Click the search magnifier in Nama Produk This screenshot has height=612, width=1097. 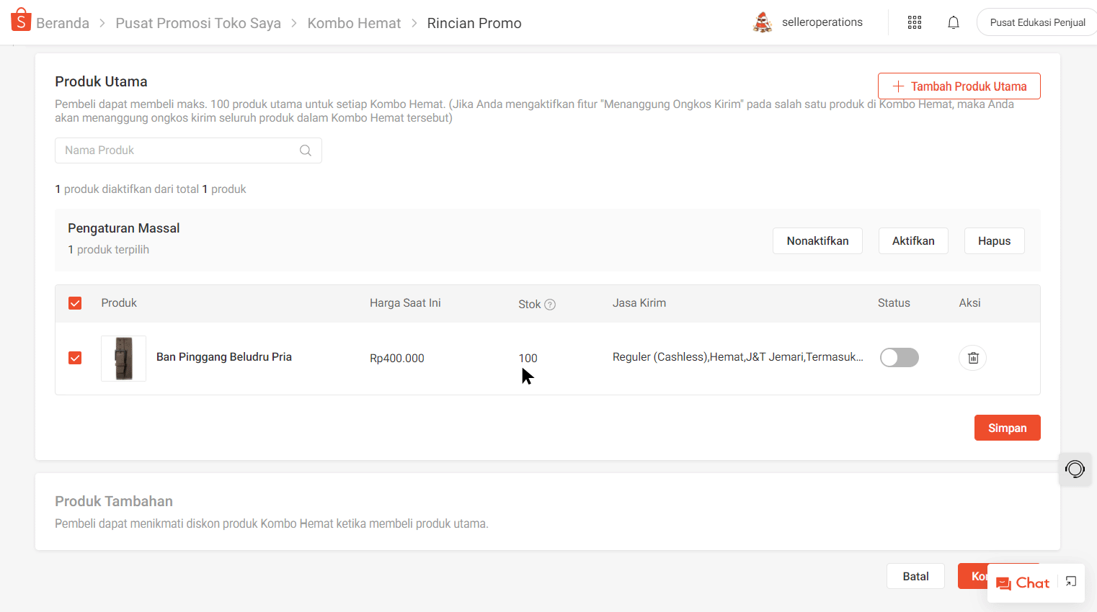click(306, 150)
